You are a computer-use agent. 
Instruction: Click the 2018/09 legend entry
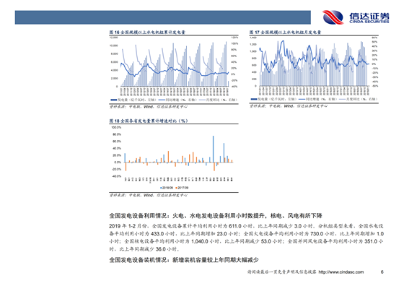tap(167, 188)
